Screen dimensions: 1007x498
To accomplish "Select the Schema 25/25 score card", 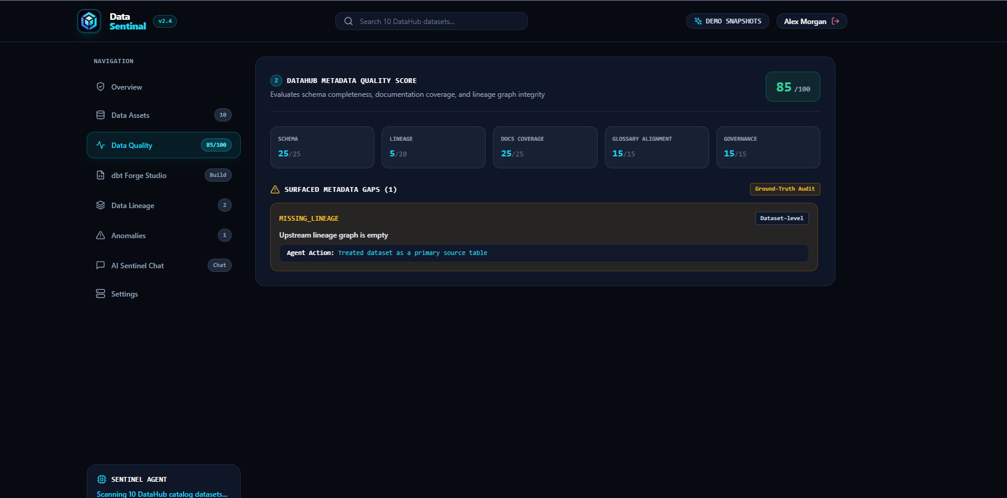I will point(322,147).
